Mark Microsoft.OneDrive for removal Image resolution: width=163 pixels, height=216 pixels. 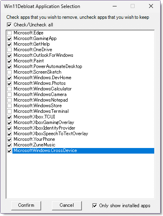click(x=9, y=50)
